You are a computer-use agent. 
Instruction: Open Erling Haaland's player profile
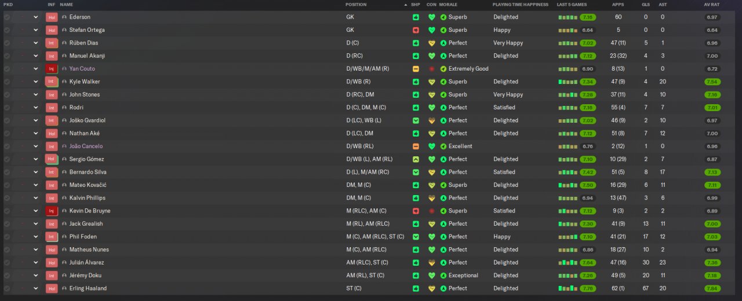pyautogui.click(x=88, y=288)
